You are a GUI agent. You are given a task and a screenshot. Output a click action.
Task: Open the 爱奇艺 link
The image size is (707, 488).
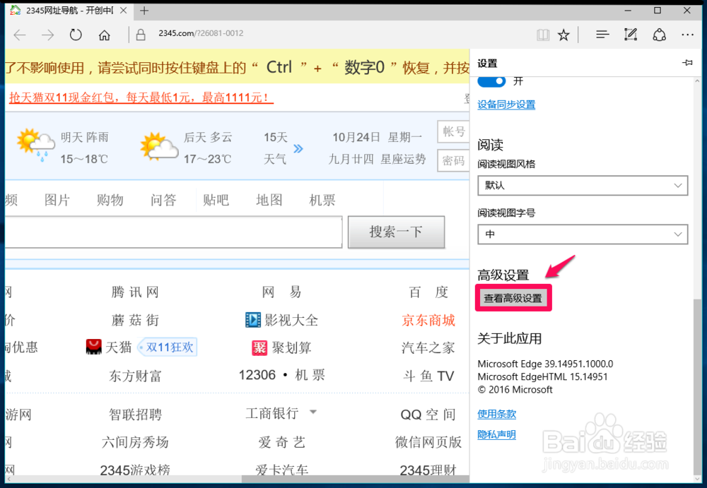282,442
